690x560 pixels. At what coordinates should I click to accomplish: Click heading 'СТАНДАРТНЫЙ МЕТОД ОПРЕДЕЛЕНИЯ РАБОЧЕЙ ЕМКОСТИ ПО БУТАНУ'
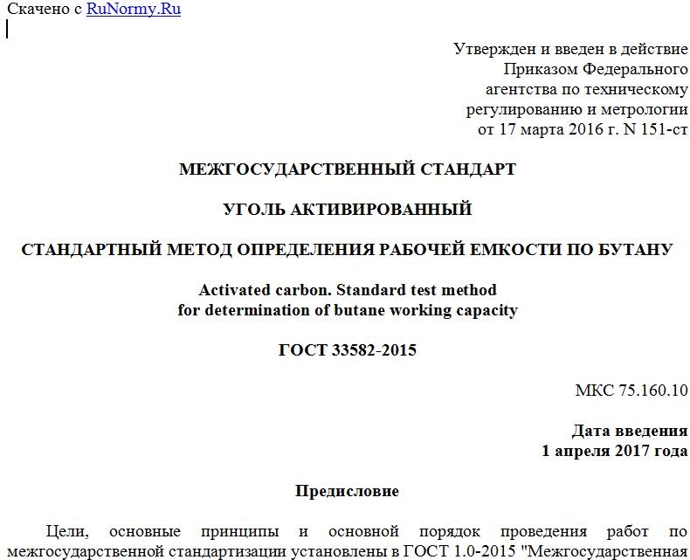tap(347, 250)
